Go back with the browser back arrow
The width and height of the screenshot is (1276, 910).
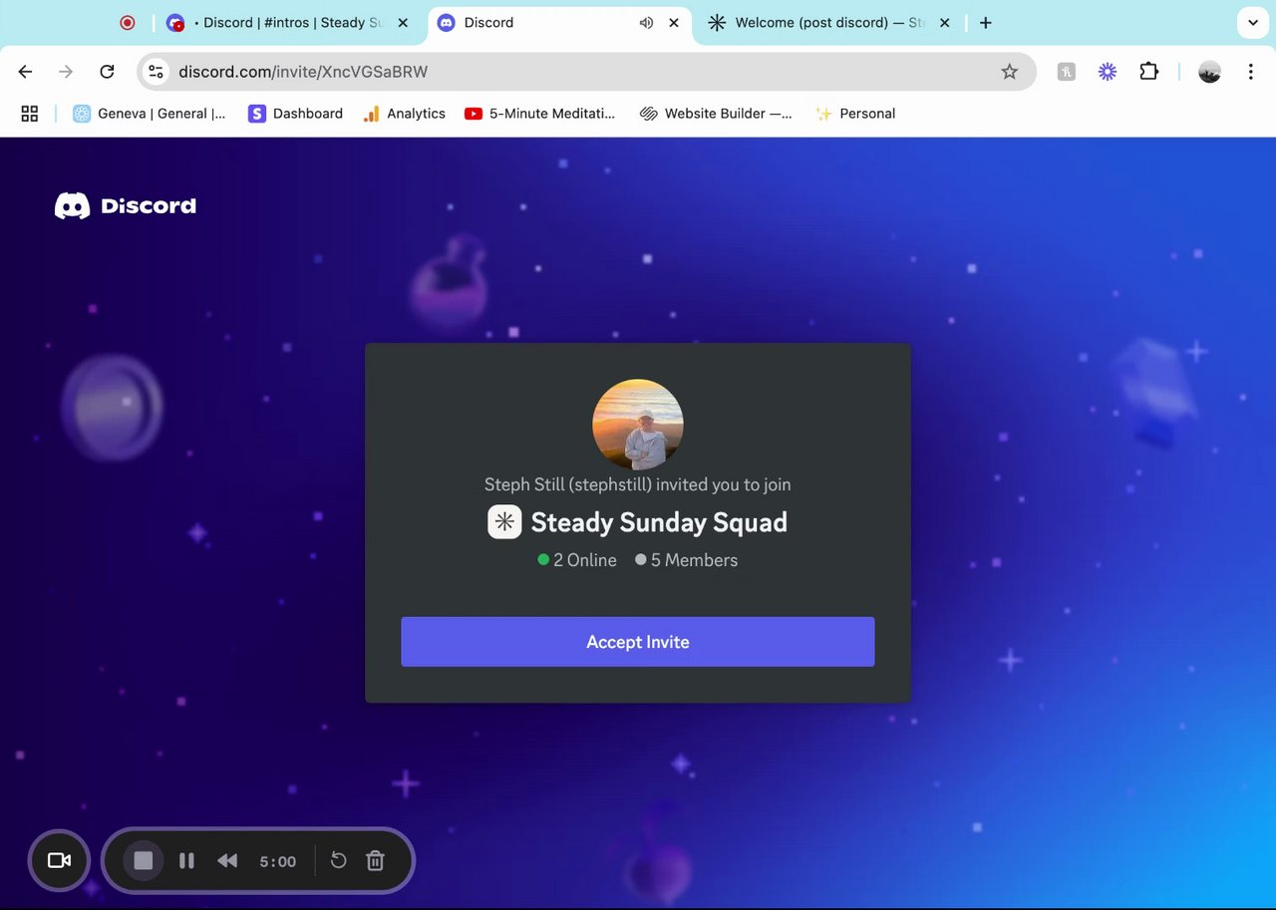(26, 72)
